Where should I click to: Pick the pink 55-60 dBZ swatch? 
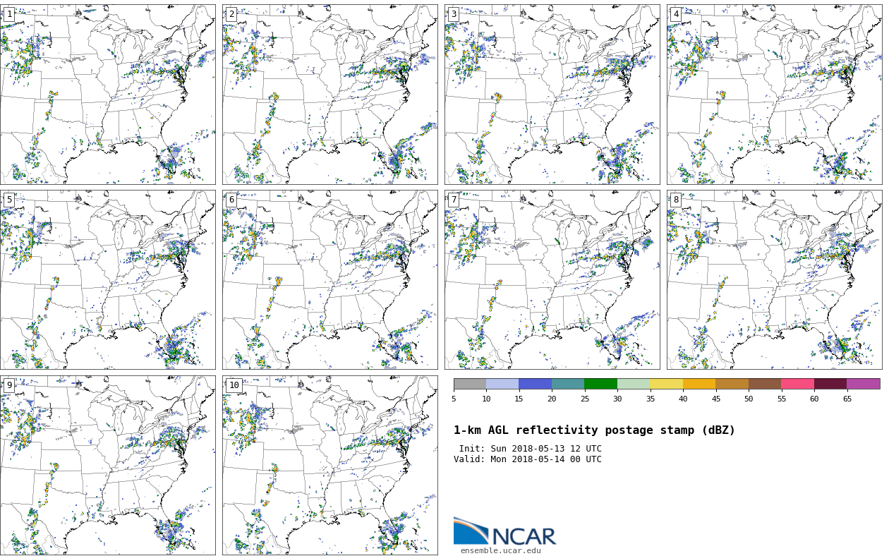(x=797, y=384)
